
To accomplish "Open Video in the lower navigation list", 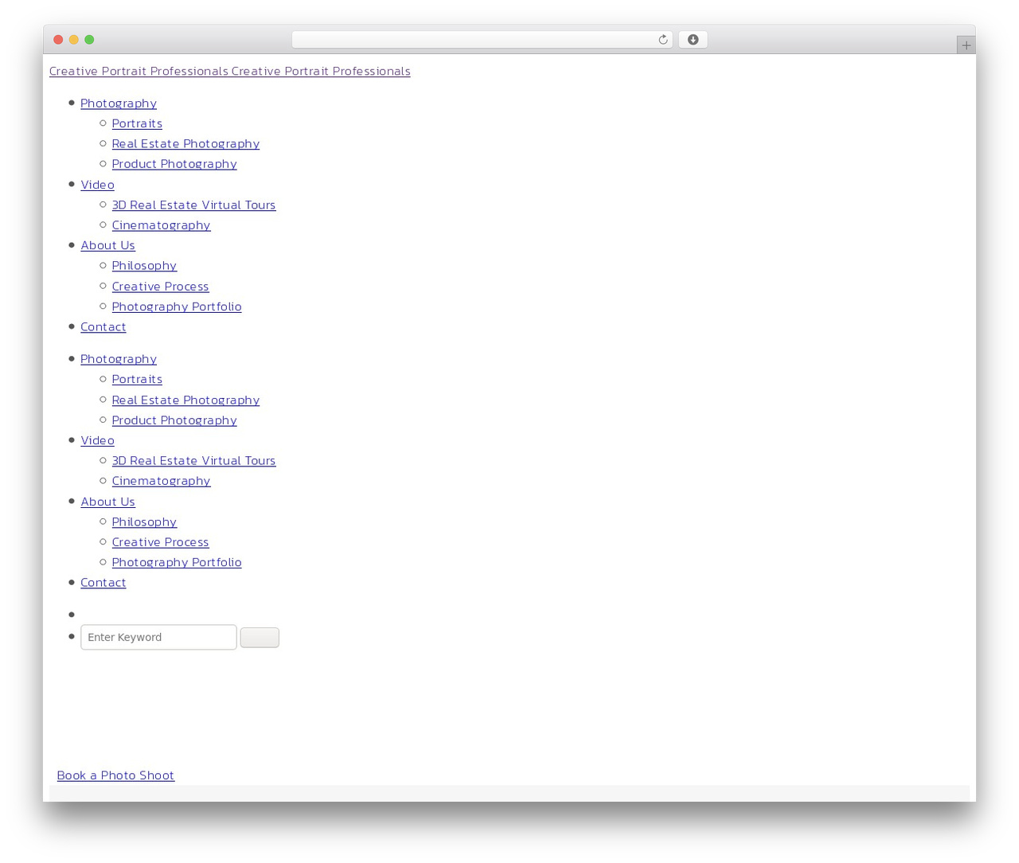I will pyautogui.click(x=97, y=440).
